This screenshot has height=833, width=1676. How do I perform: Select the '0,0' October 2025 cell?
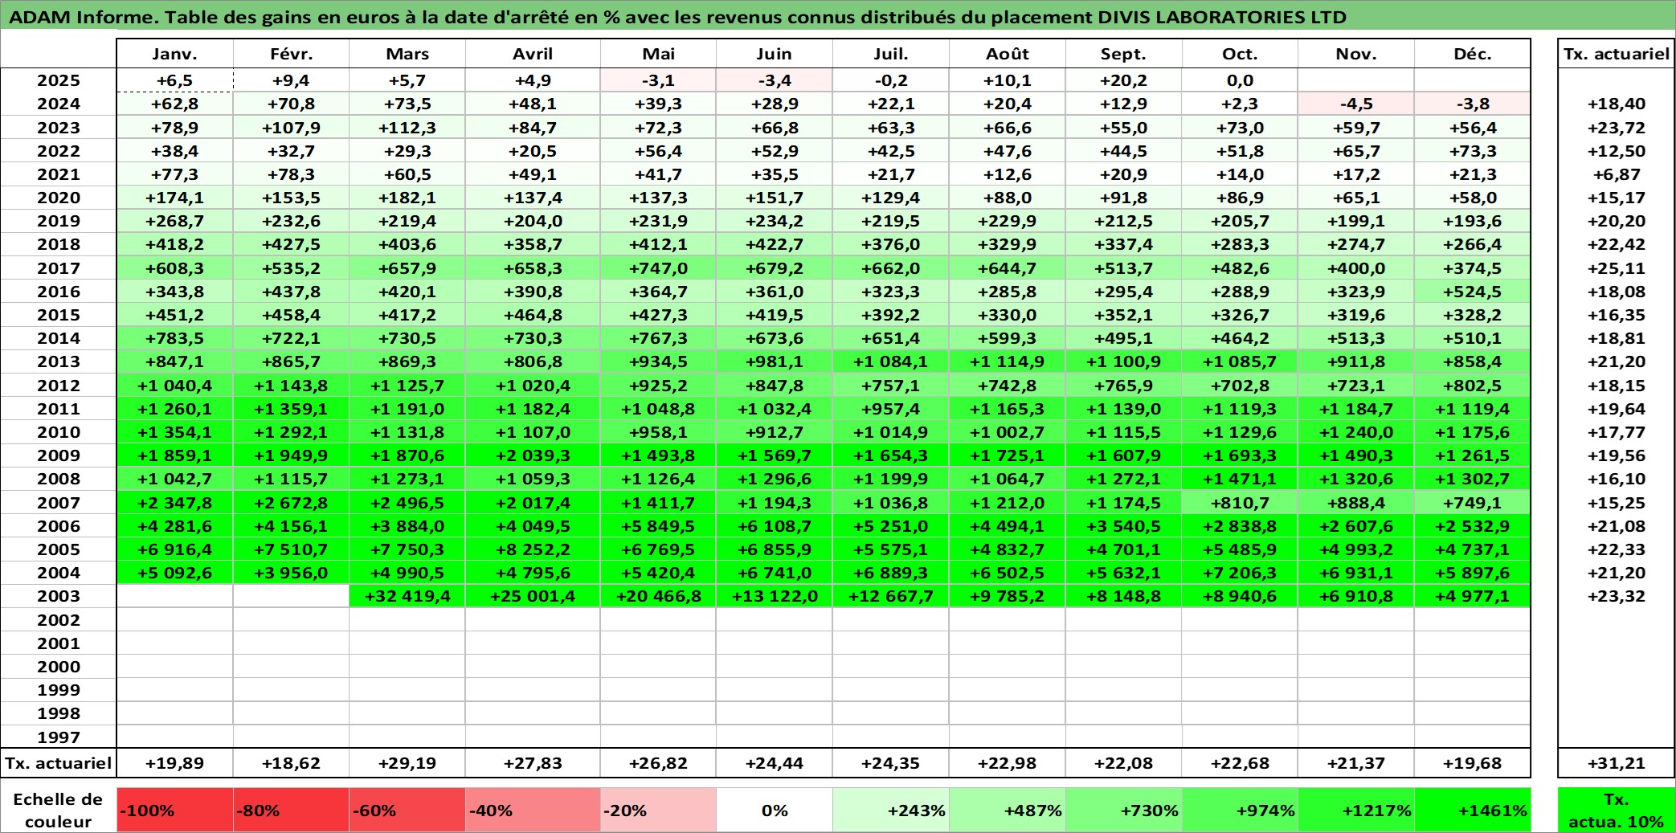(1240, 80)
